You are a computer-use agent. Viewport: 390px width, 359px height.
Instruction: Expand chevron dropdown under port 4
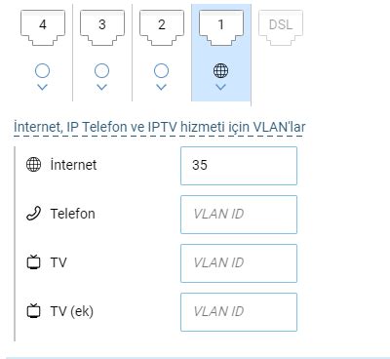43,87
